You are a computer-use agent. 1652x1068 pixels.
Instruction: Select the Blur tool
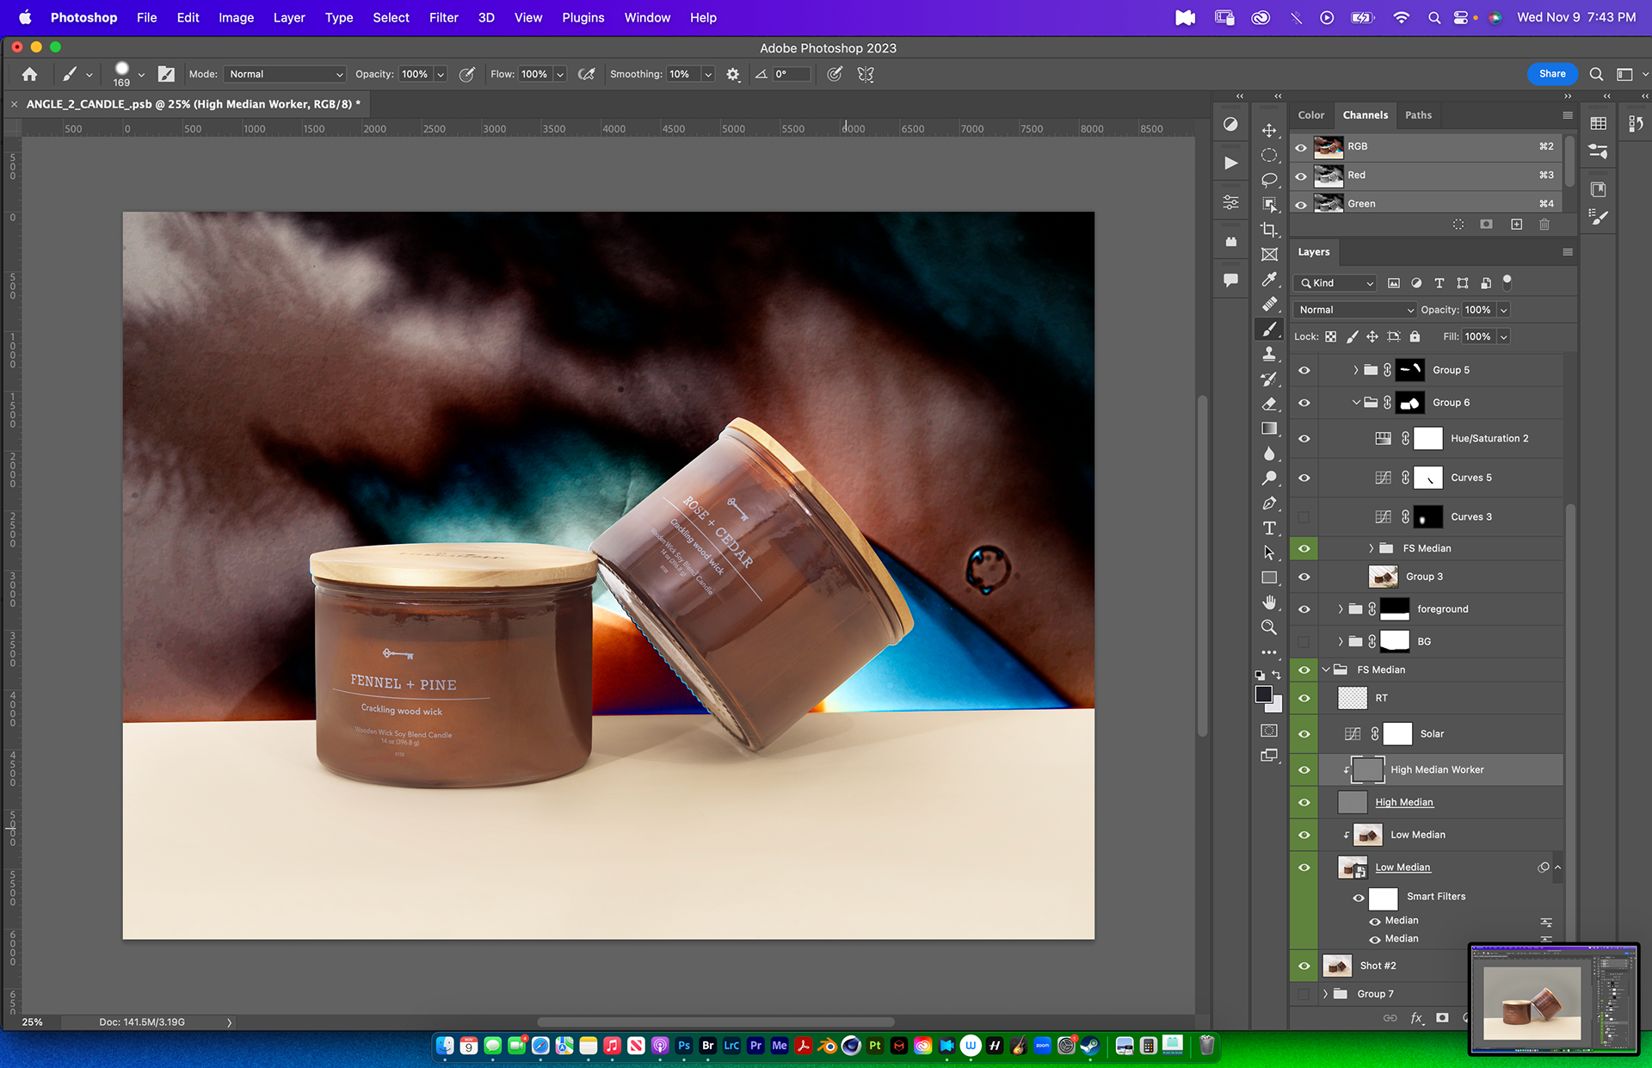(1269, 454)
